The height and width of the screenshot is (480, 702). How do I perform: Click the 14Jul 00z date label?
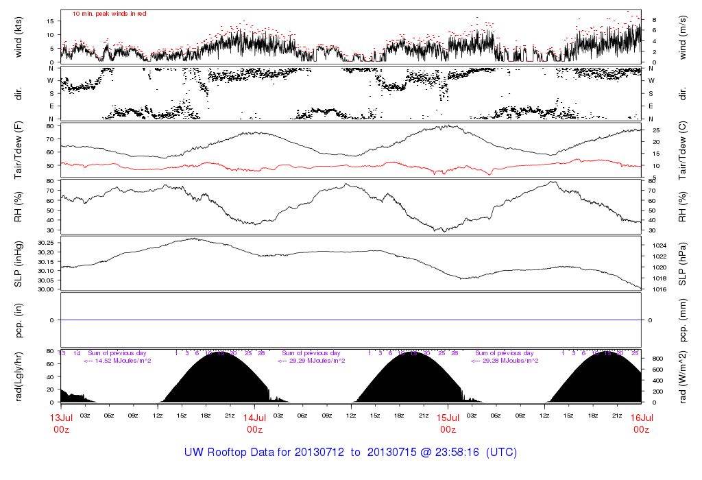pyautogui.click(x=254, y=423)
